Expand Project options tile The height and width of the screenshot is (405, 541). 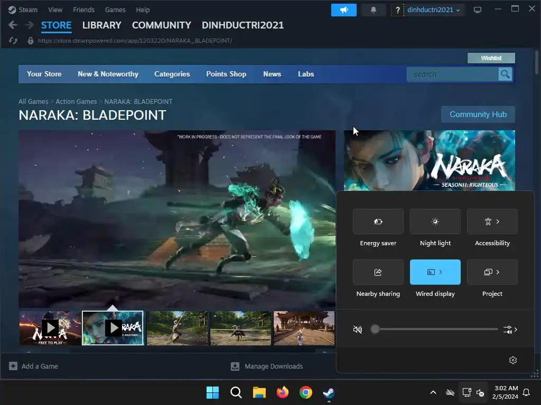coord(492,272)
